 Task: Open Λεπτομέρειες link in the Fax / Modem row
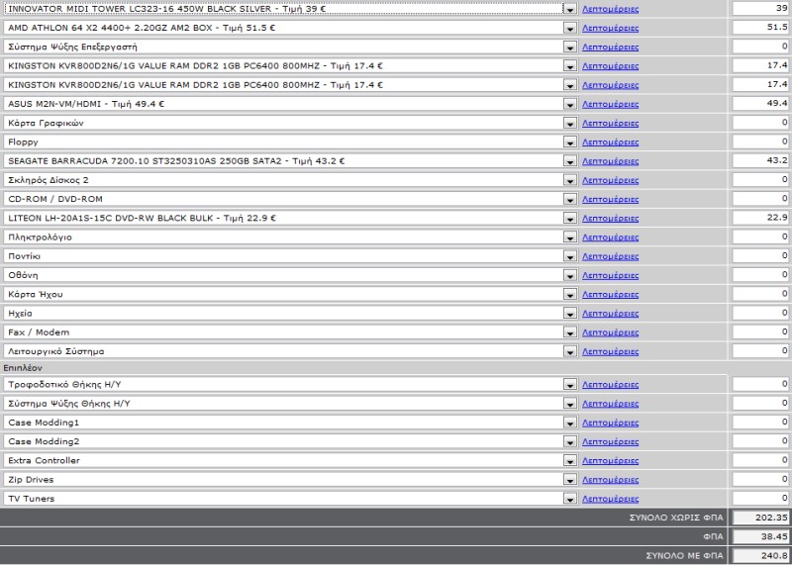(x=610, y=332)
